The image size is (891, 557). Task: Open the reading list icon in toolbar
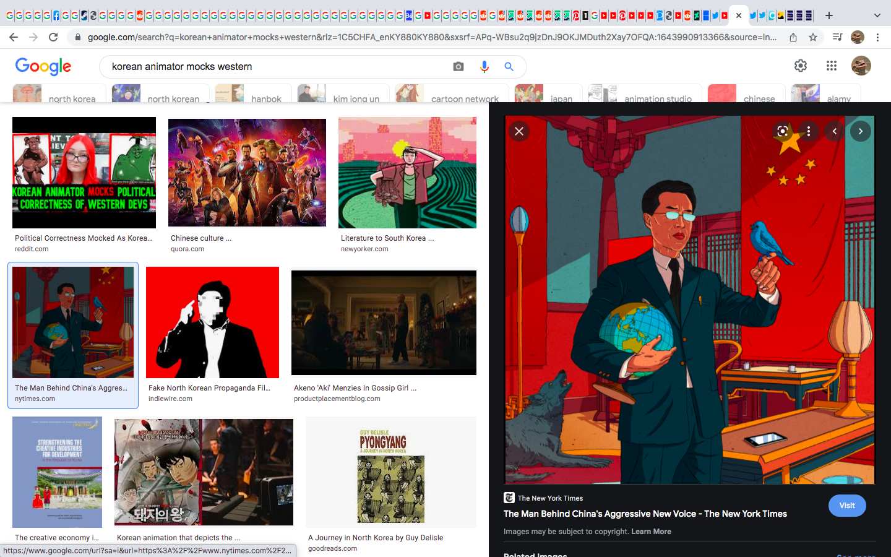click(x=837, y=37)
